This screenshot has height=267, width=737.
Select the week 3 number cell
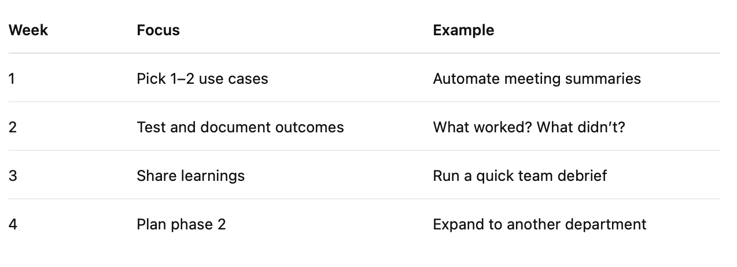(x=13, y=176)
